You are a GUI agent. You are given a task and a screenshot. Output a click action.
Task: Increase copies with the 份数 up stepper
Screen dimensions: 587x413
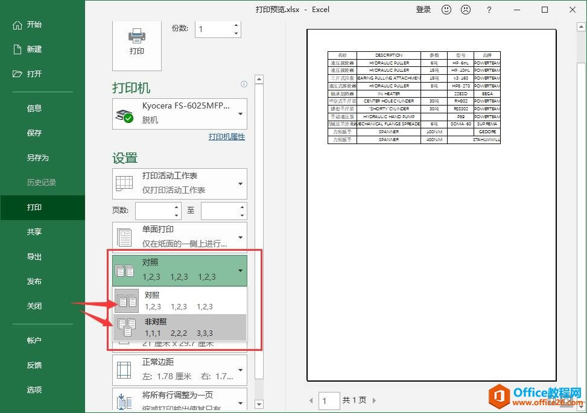point(235,24)
